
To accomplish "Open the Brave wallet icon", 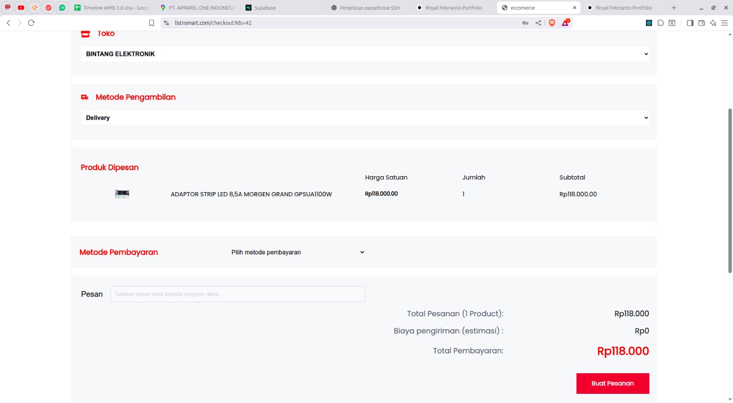I will [x=701, y=23].
